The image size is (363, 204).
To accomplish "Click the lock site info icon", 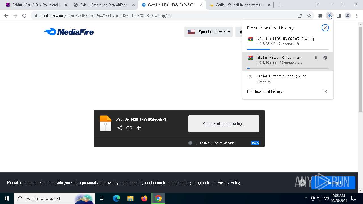I will point(36,16).
